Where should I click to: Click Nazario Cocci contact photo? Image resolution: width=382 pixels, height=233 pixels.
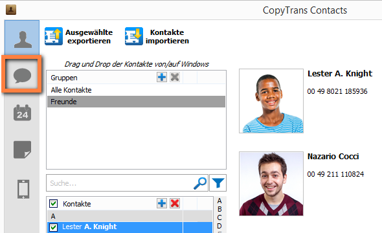click(271, 184)
